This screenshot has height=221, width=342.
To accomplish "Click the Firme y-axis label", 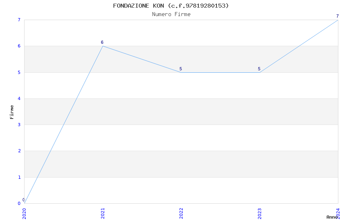I will pyautogui.click(x=12, y=112).
